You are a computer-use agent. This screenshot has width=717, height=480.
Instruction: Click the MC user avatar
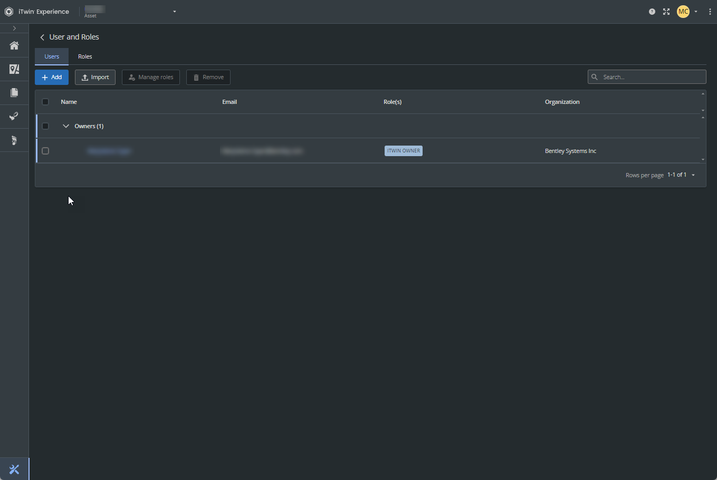[x=683, y=12]
